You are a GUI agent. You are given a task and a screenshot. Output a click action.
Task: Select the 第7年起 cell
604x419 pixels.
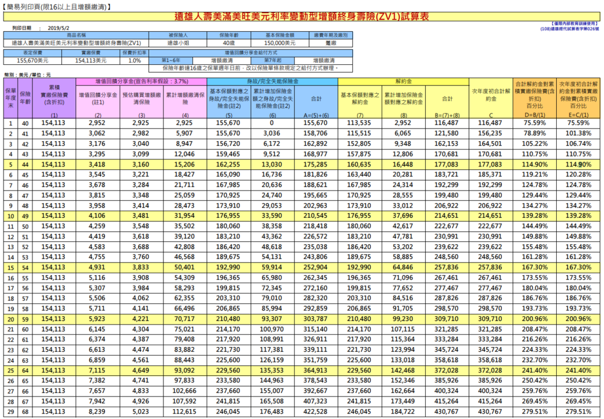point(273,61)
